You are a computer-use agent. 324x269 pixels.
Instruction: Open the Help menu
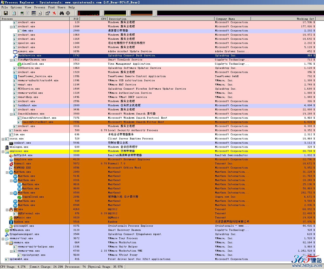click(72, 7)
